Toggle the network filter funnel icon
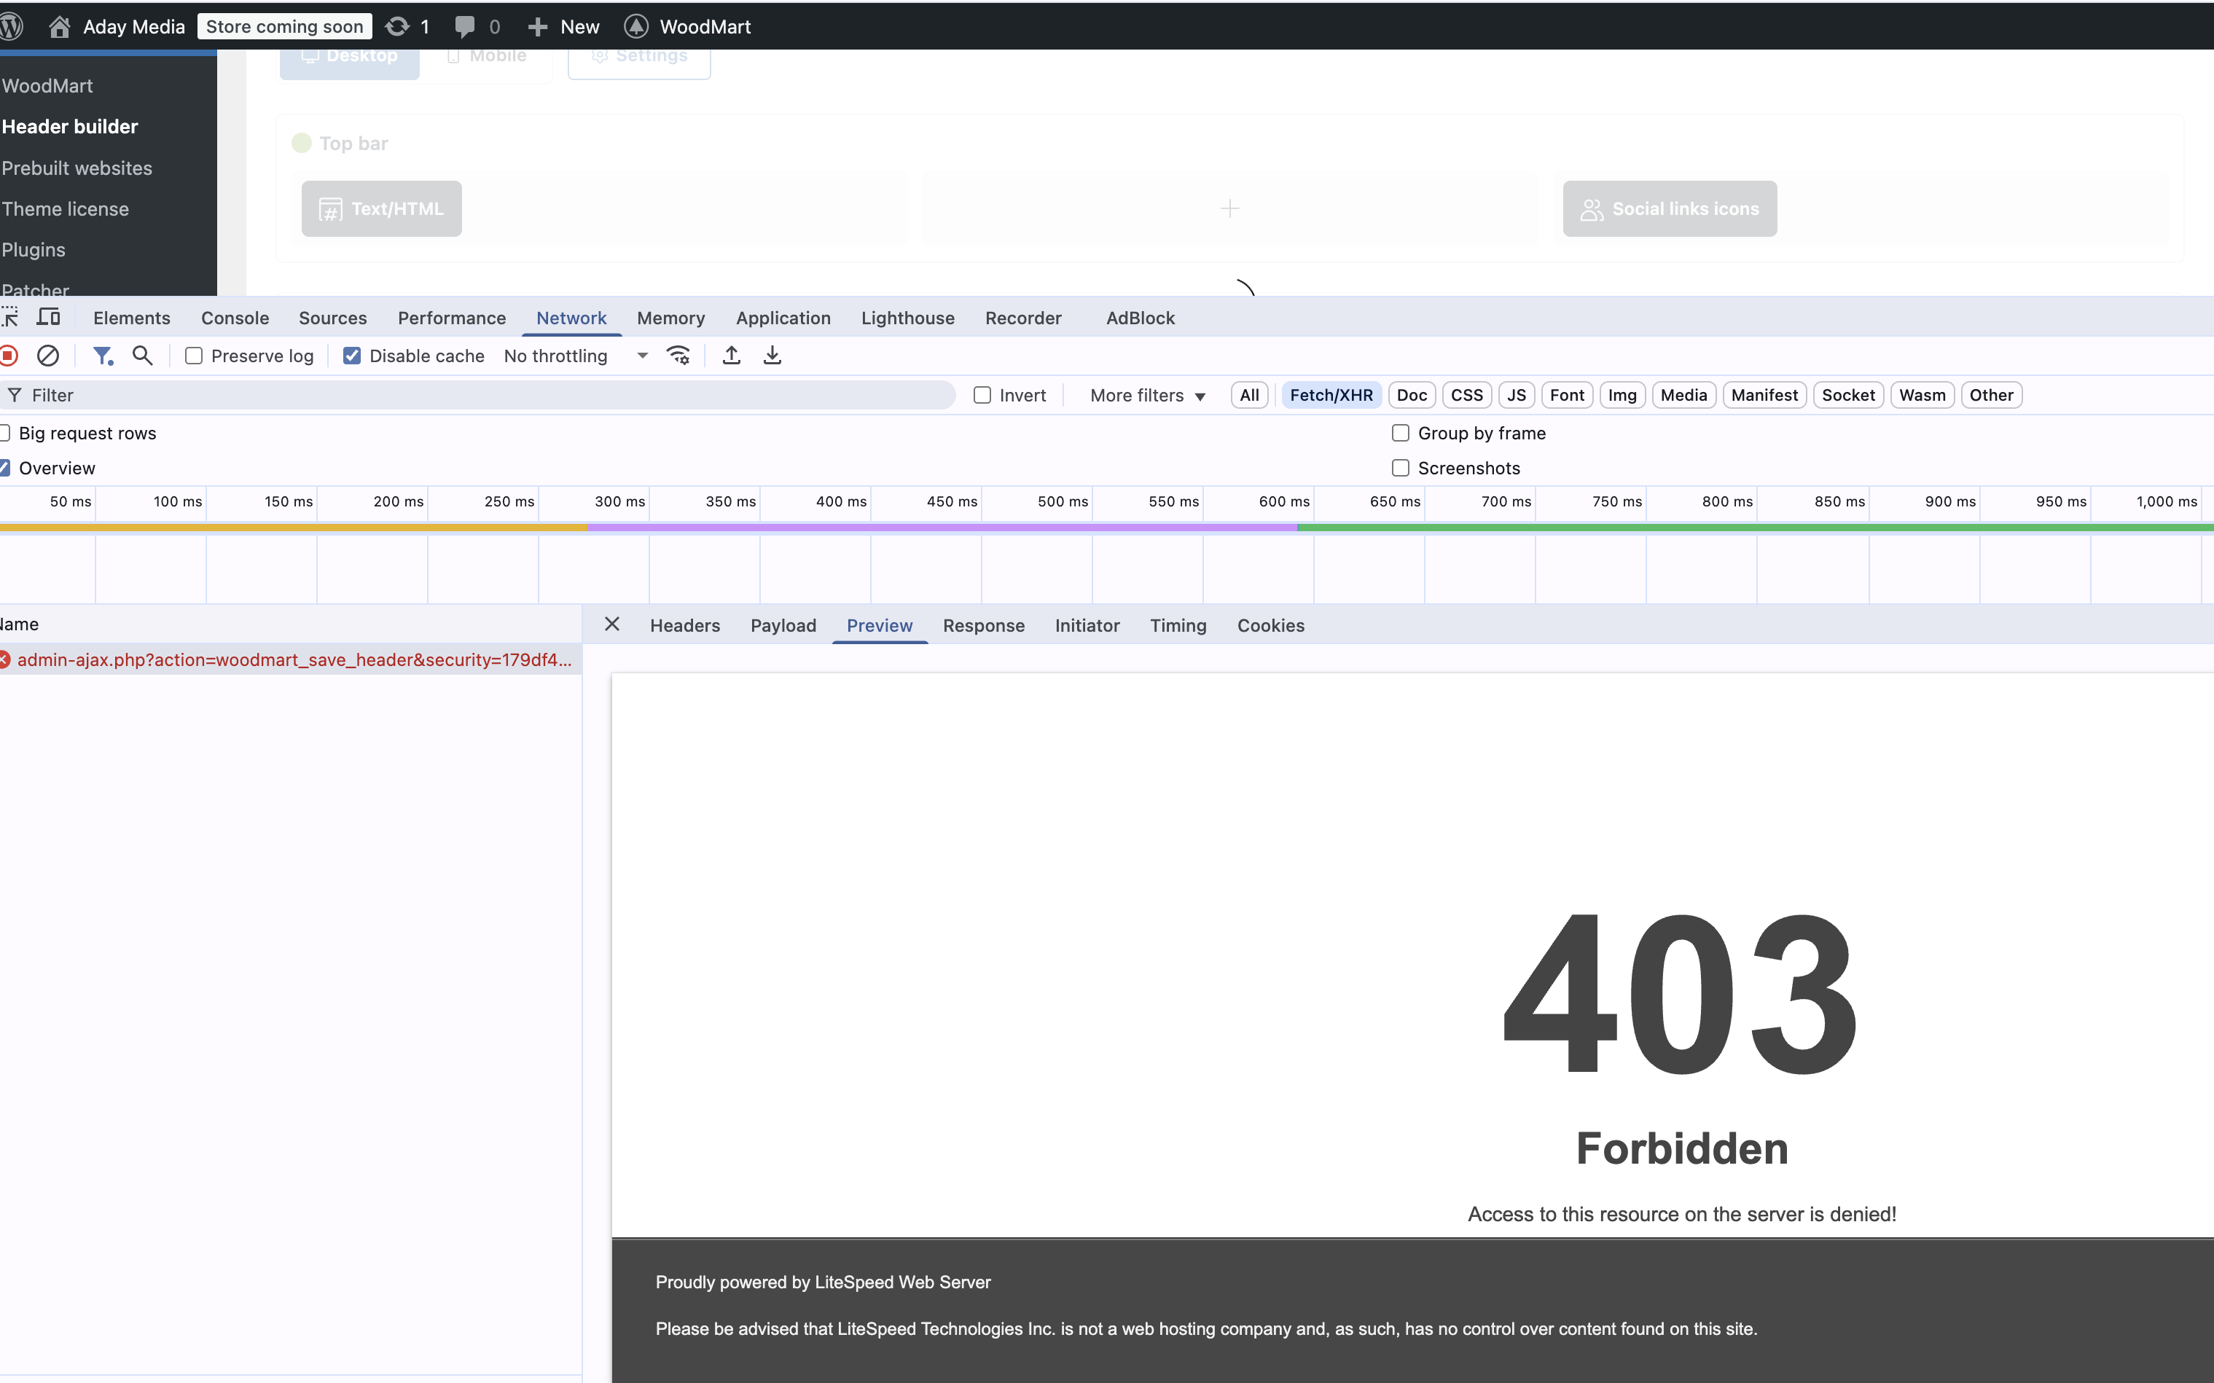This screenshot has height=1383, width=2214. [103, 356]
